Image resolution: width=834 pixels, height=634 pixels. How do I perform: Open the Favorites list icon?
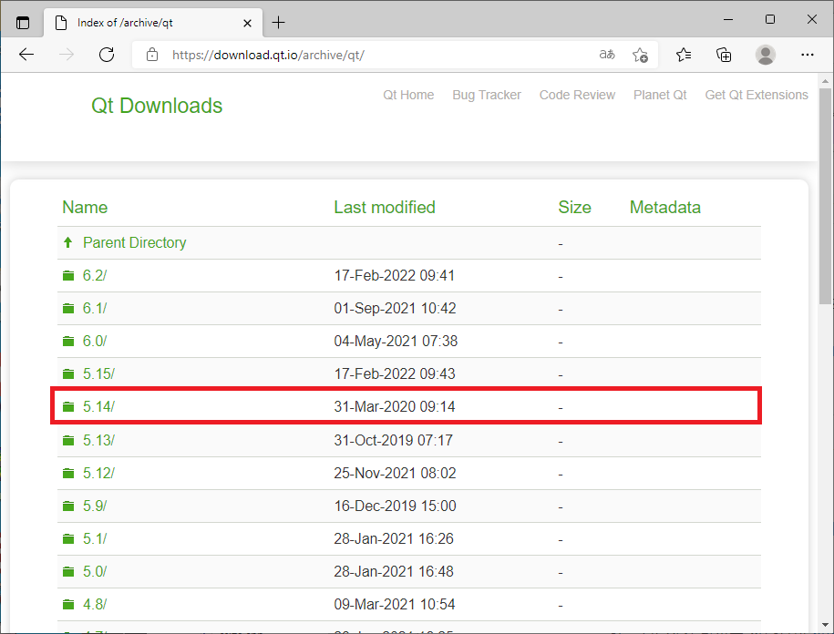point(684,55)
